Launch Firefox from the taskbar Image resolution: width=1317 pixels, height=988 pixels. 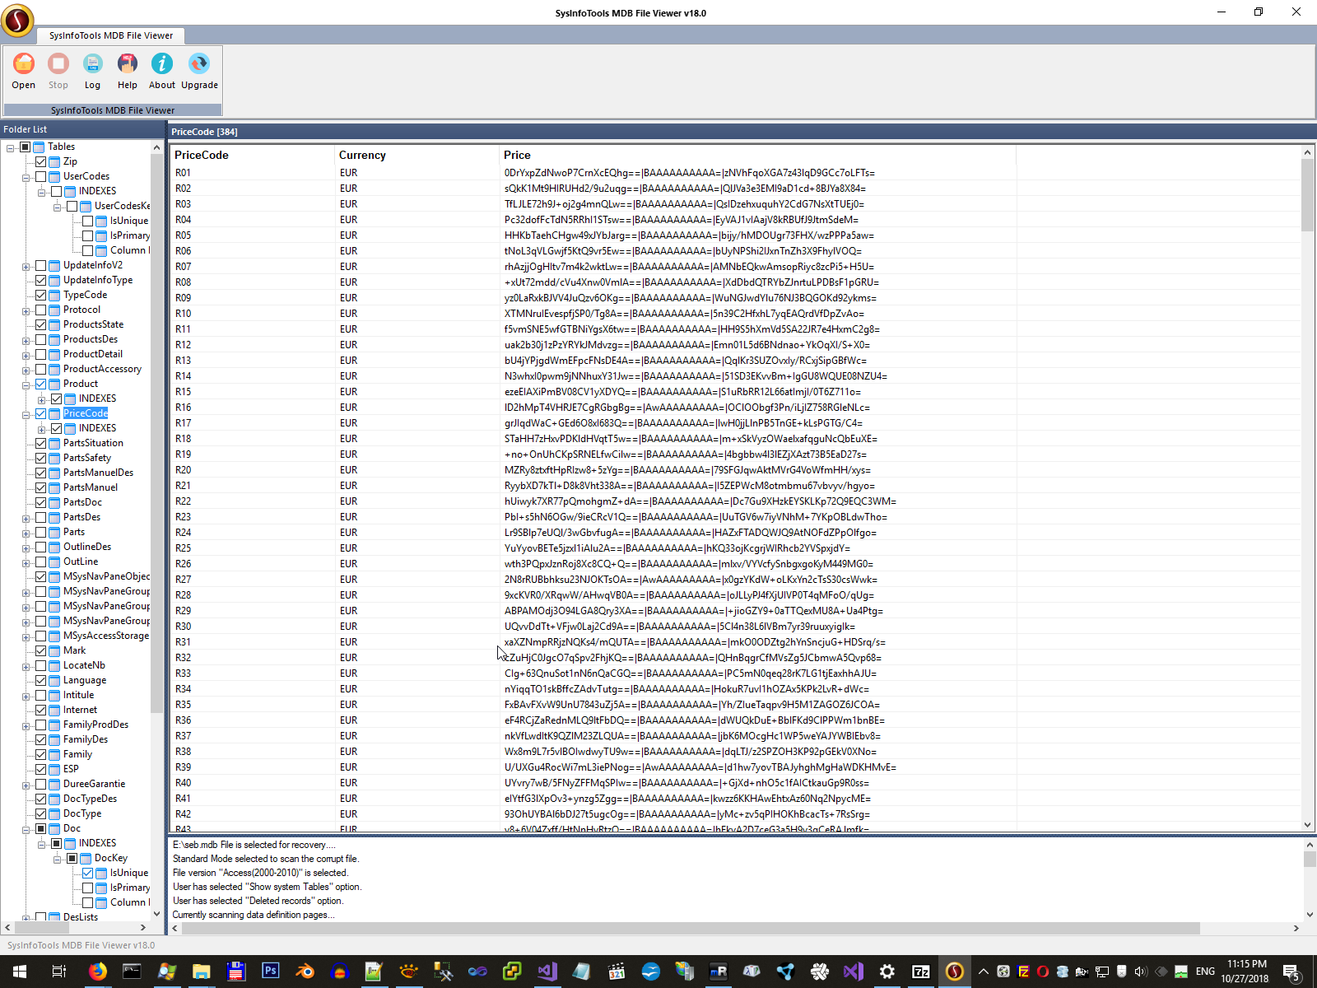(x=97, y=972)
